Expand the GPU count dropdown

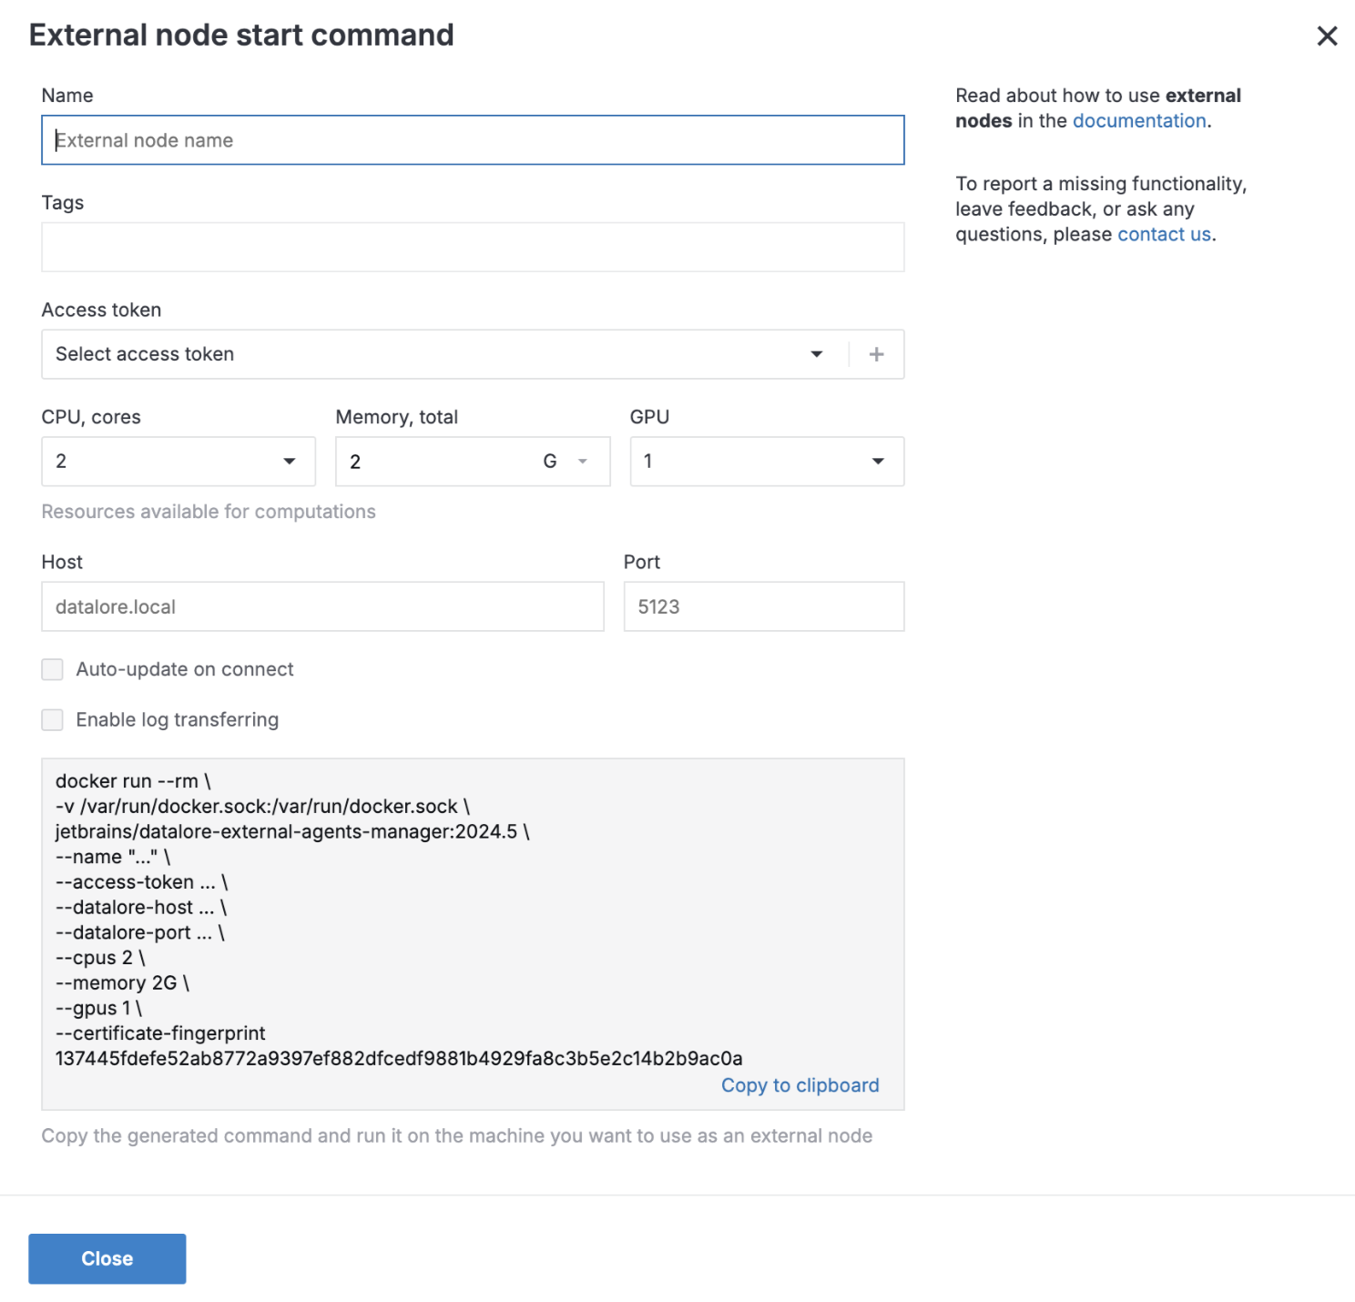pos(766,462)
